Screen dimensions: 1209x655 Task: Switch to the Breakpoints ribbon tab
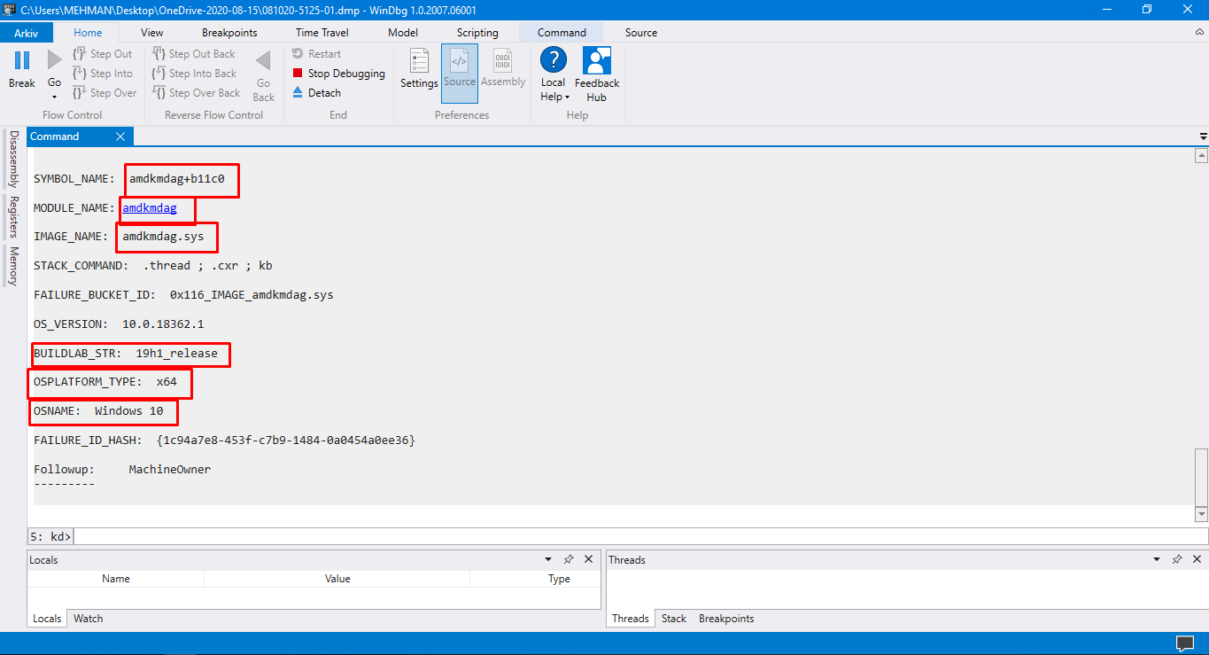(x=229, y=33)
